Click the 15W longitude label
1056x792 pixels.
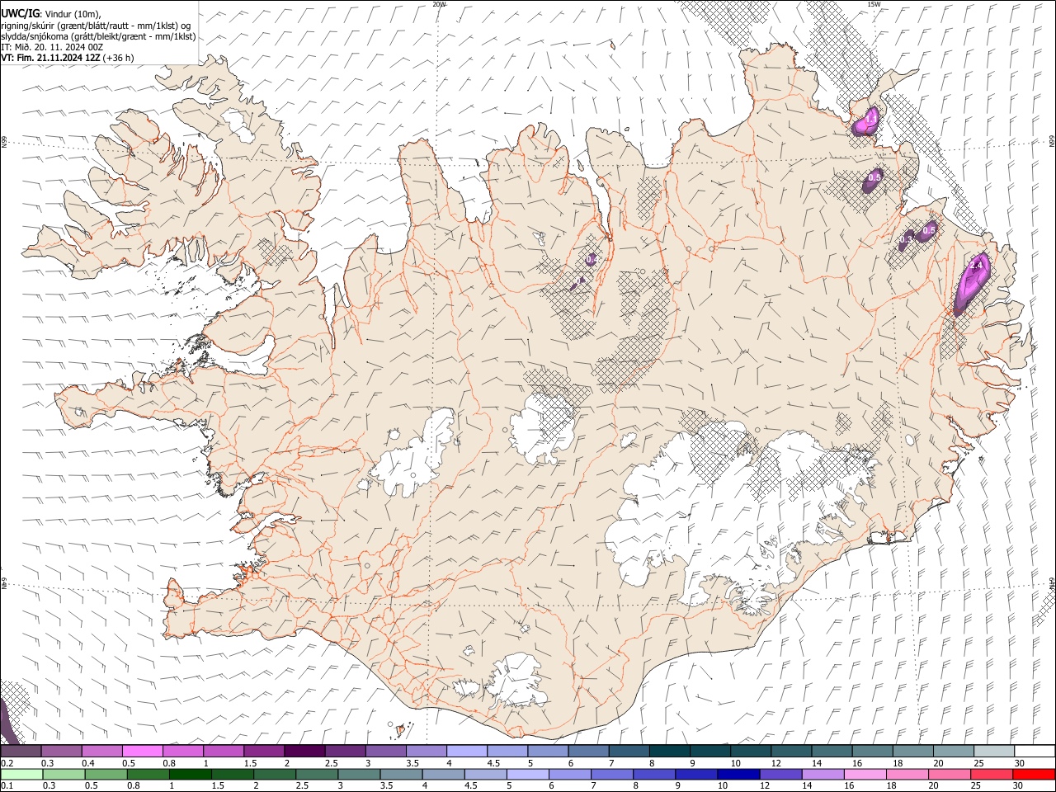point(873,4)
